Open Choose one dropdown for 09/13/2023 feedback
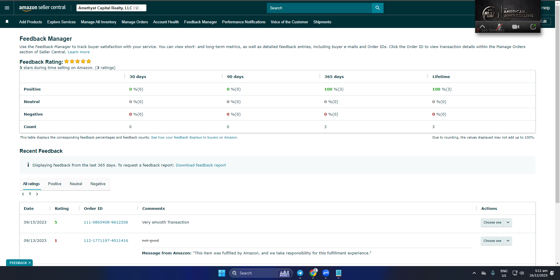Screen dimensions: 560x280 [496, 241]
